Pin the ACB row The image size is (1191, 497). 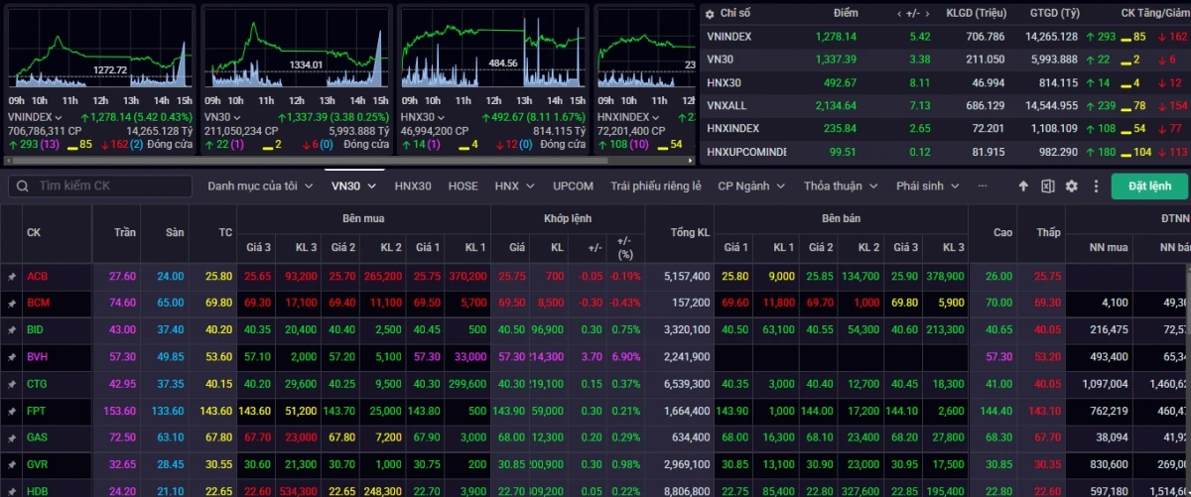pyautogui.click(x=12, y=276)
